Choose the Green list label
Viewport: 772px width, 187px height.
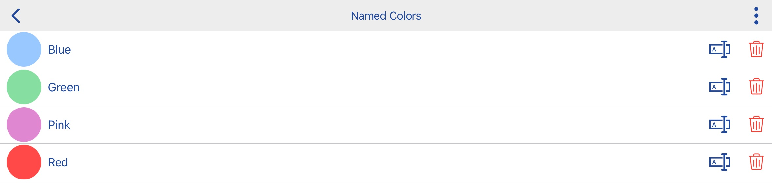64,87
